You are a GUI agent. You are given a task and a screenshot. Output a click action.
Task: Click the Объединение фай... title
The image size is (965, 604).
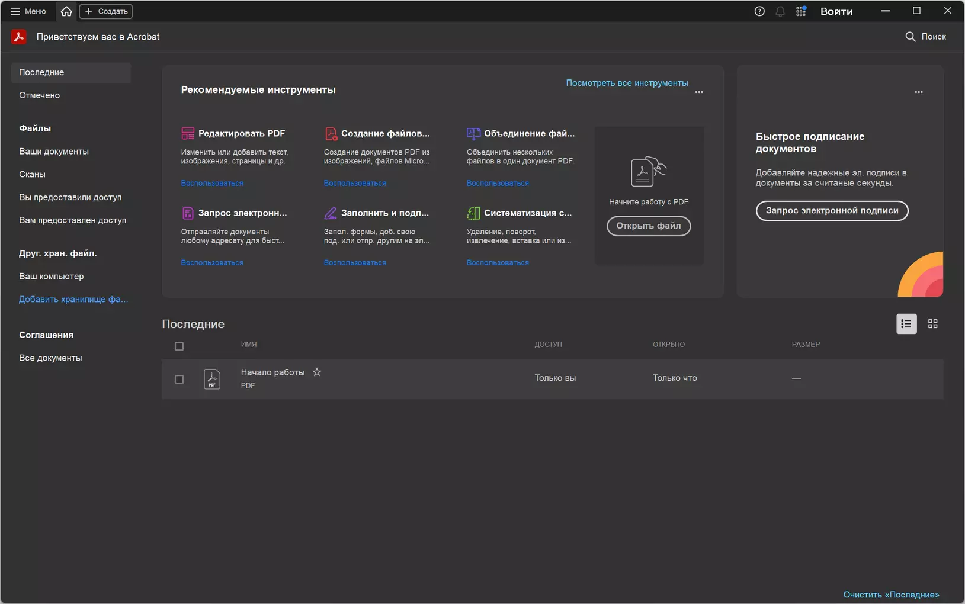[529, 134]
